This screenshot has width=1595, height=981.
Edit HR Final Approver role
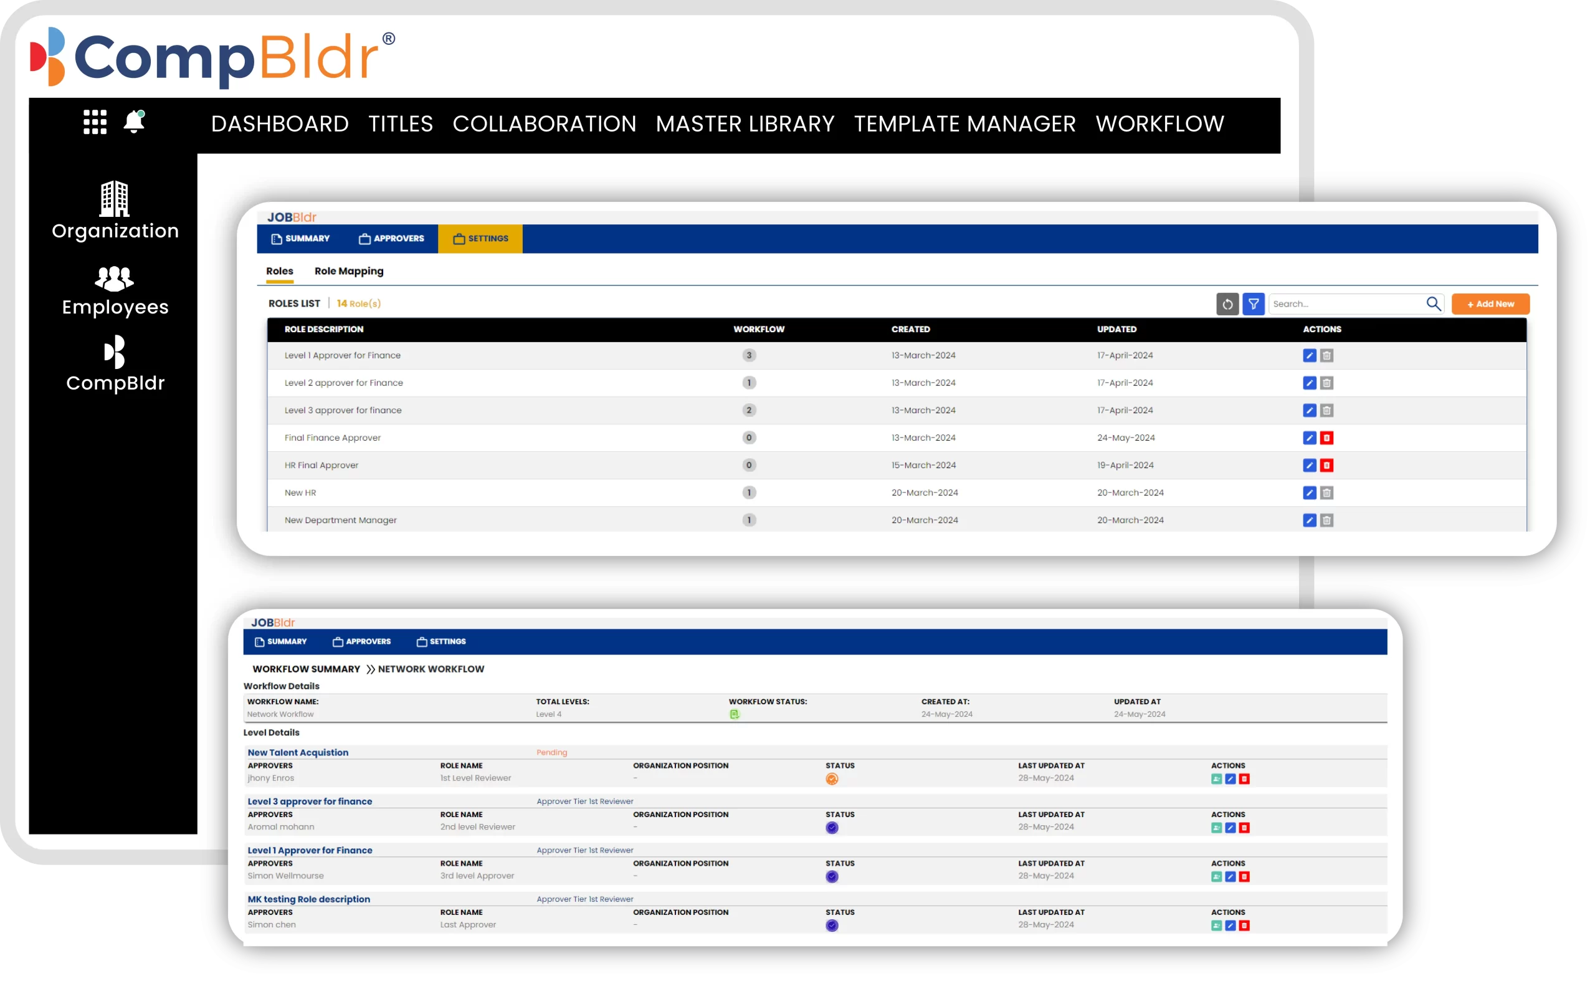tap(1310, 466)
